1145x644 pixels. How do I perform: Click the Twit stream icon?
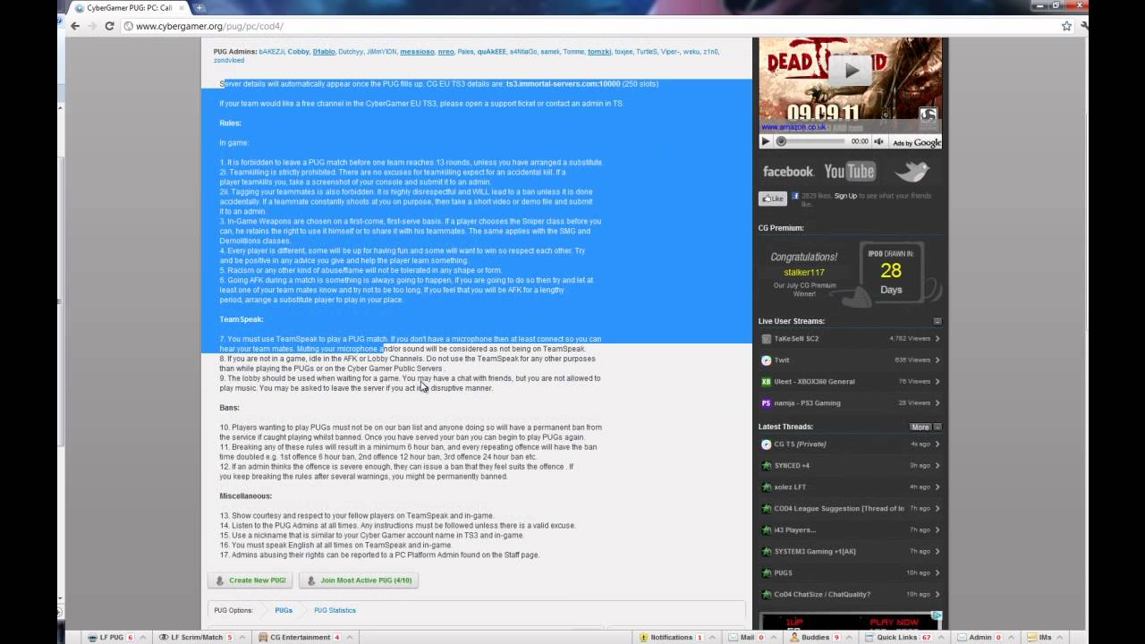(x=766, y=360)
